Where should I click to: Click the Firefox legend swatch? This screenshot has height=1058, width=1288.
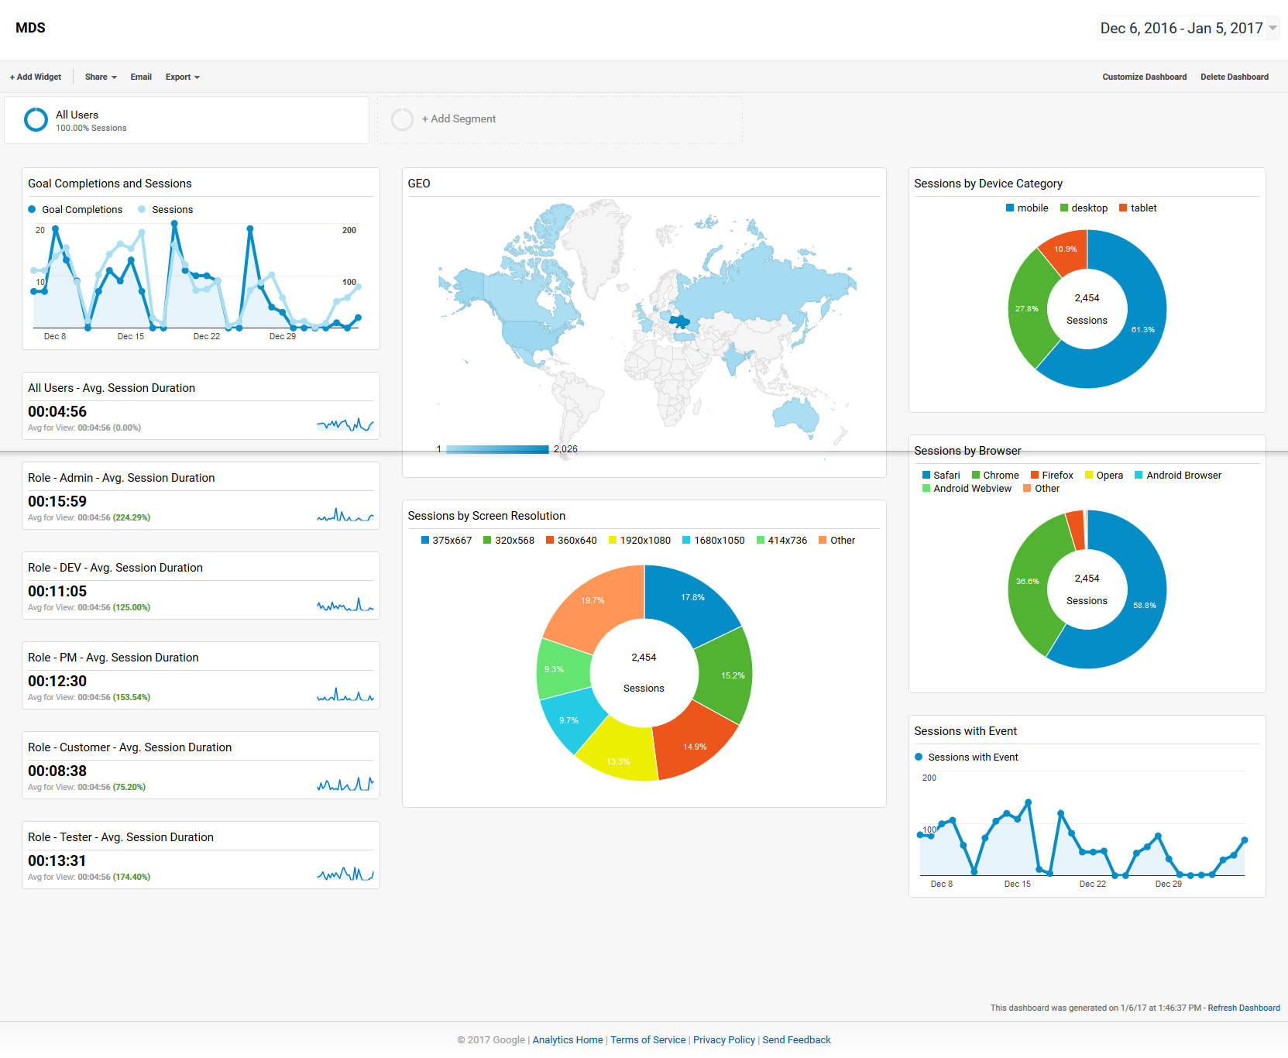click(x=1035, y=475)
